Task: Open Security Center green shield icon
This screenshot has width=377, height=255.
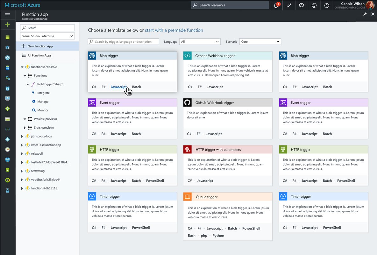Action: pyautogui.click(x=7, y=170)
